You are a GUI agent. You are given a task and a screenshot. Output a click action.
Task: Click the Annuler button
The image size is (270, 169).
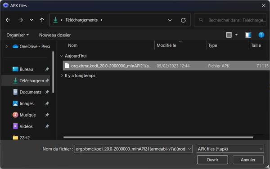[248, 160]
